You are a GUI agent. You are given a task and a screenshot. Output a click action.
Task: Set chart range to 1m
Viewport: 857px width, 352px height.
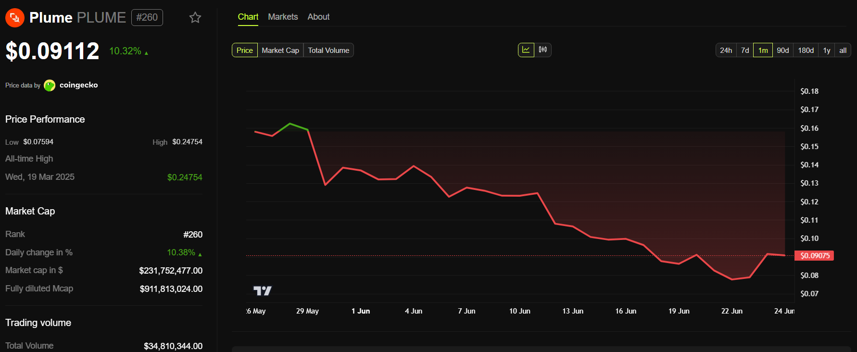pyautogui.click(x=763, y=50)
